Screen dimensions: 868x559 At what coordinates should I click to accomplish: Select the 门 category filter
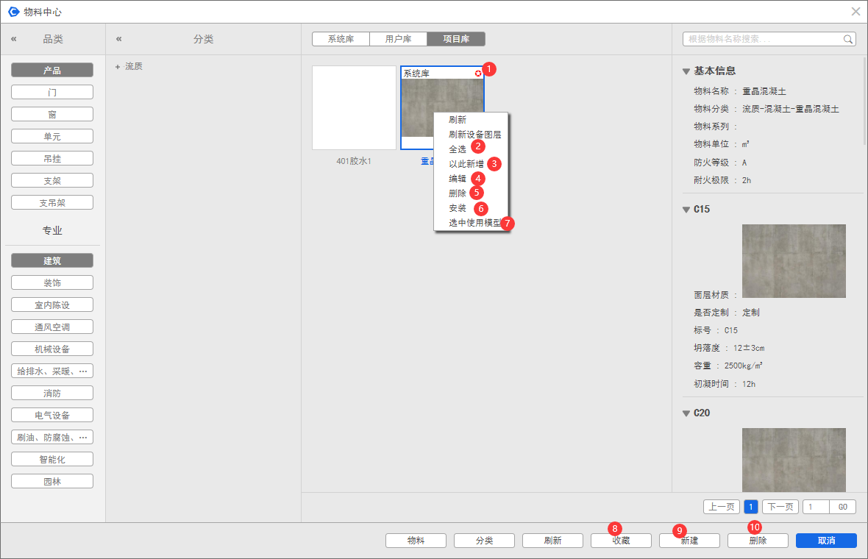pos(52,93)
